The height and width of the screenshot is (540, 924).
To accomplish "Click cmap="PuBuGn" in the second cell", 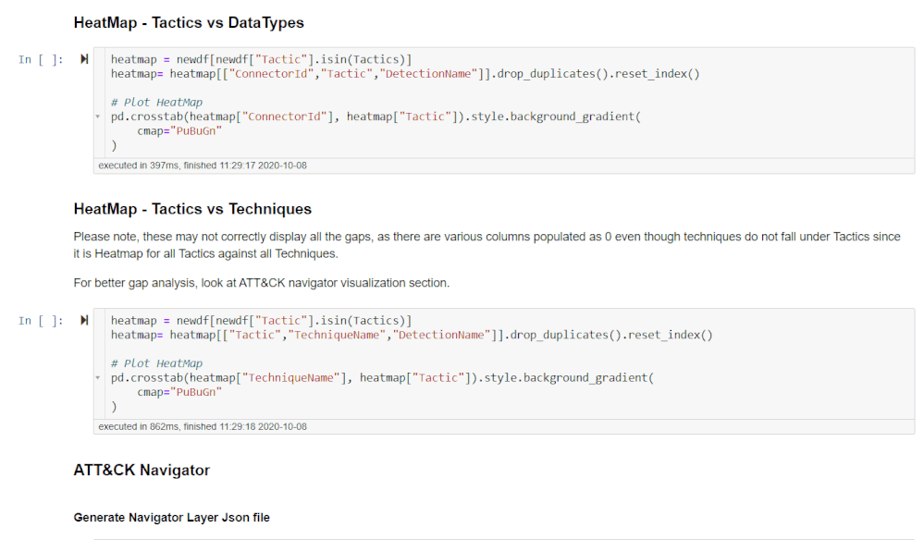I will coord(179,392).
